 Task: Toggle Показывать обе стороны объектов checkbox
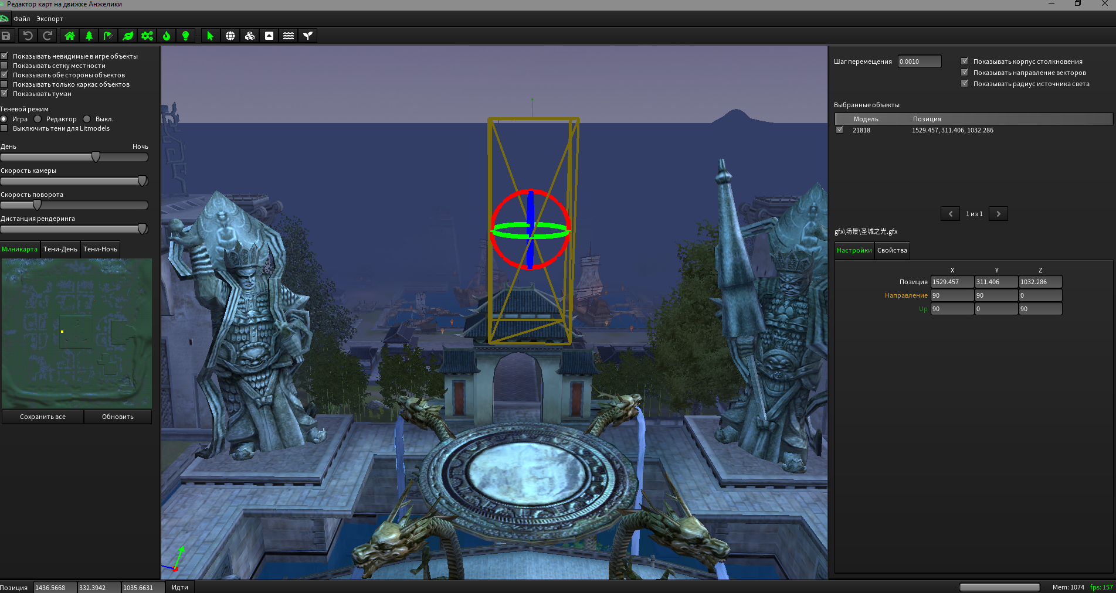[4, 75]
